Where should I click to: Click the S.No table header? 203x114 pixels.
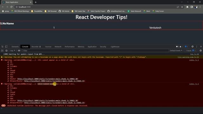3,23
